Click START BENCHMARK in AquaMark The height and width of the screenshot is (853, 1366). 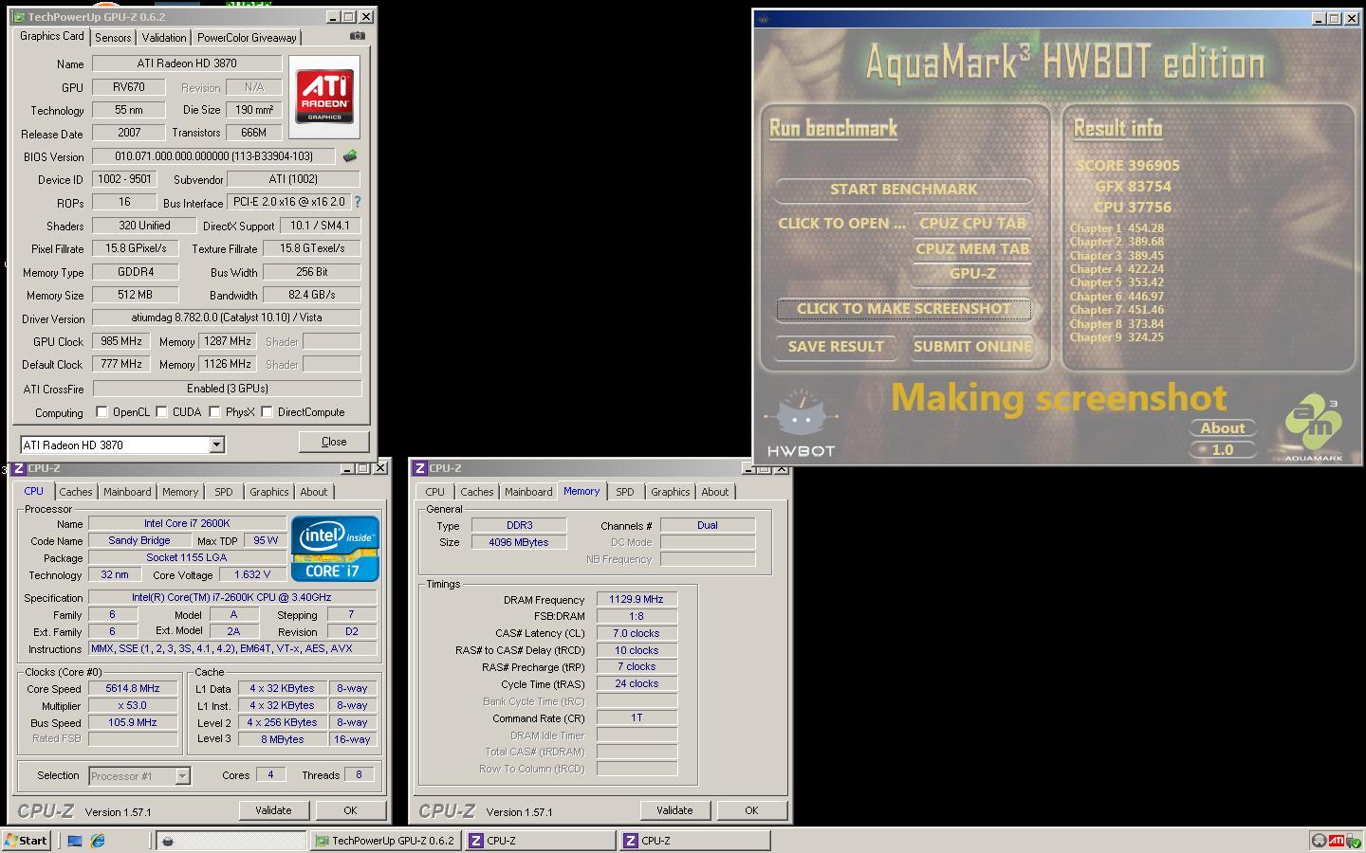point(904,190)
